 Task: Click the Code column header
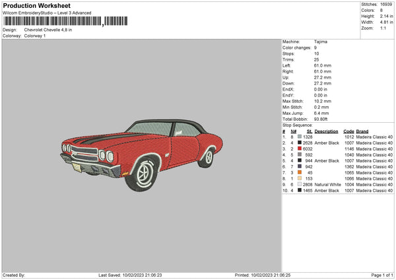tap(348, 131)
